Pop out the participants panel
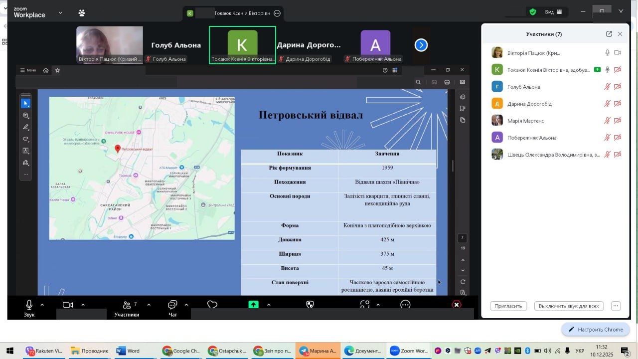 [x=609, y=34]
